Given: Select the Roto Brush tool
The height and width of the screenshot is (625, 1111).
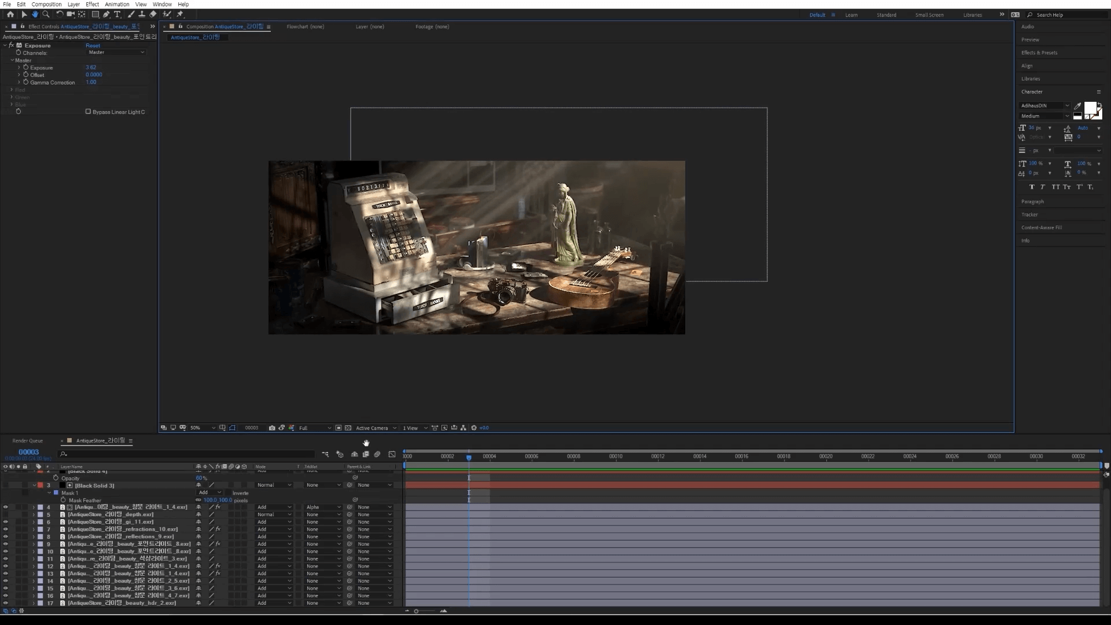Looking at the screenshot, I should 167,14.
